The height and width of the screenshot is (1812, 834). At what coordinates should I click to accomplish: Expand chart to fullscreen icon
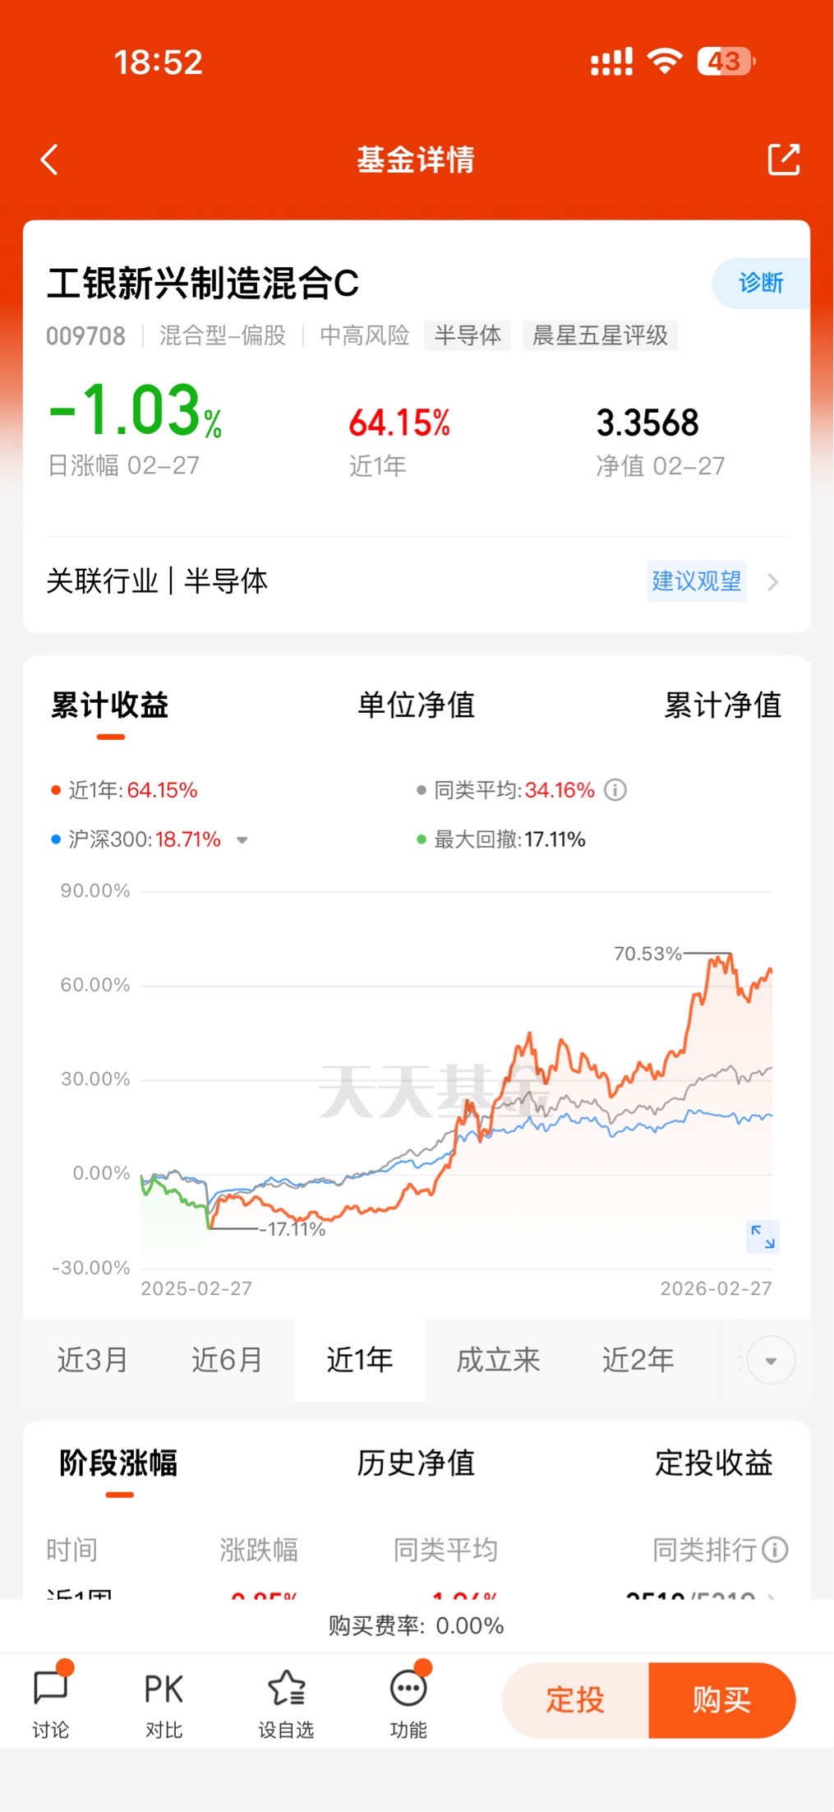(763, 1237)
